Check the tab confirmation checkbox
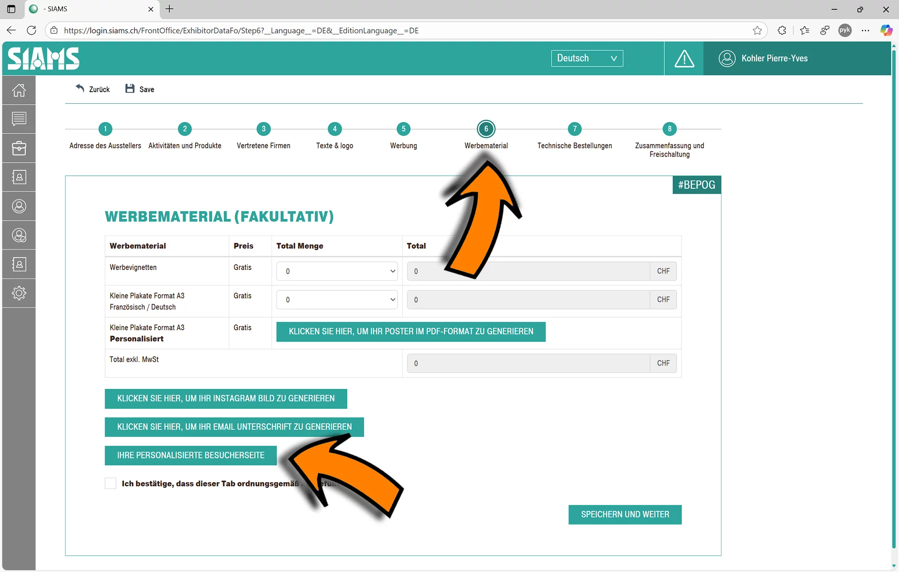Viewport: 899px width, 572px height. (111, 483)
